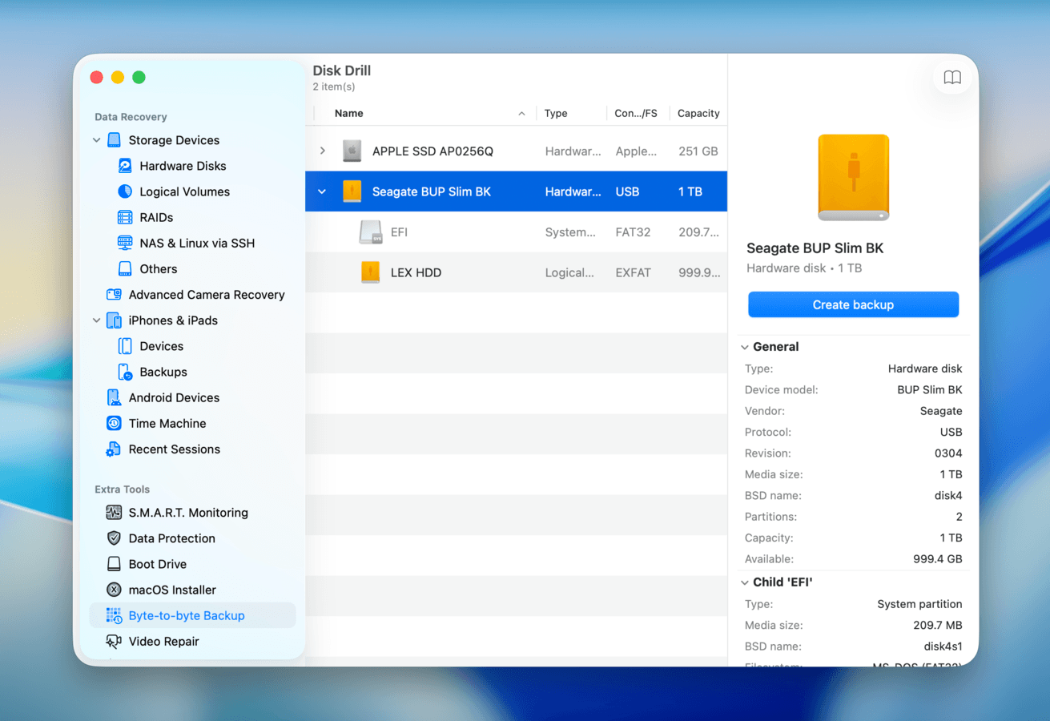Open S.M.A.R.T. Monitoring tool
Screen dimensions: 1050x721
(x=114, y=512)
